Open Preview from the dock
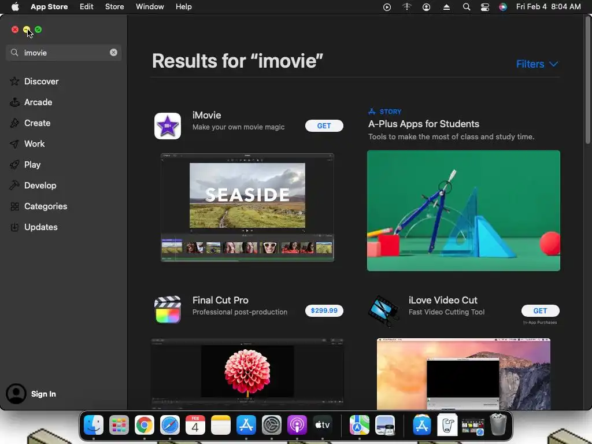 (384, 425)
